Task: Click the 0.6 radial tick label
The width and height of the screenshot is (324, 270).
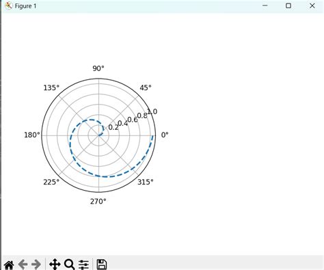Action: click(133, 120)
